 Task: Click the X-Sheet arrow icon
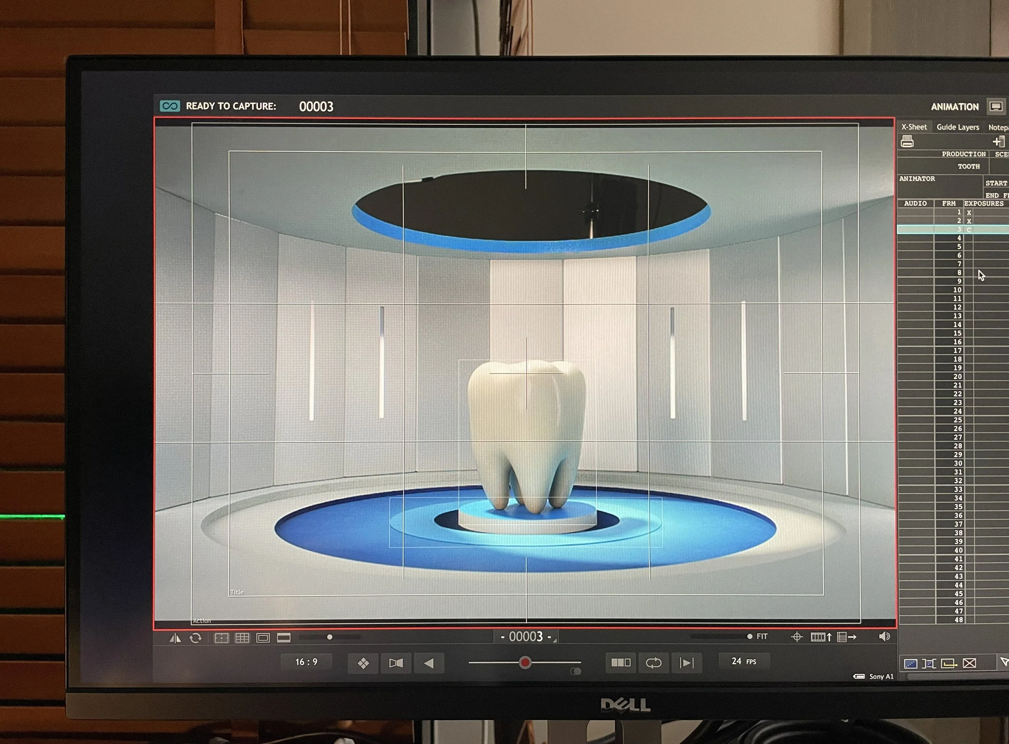coord(847,637)
